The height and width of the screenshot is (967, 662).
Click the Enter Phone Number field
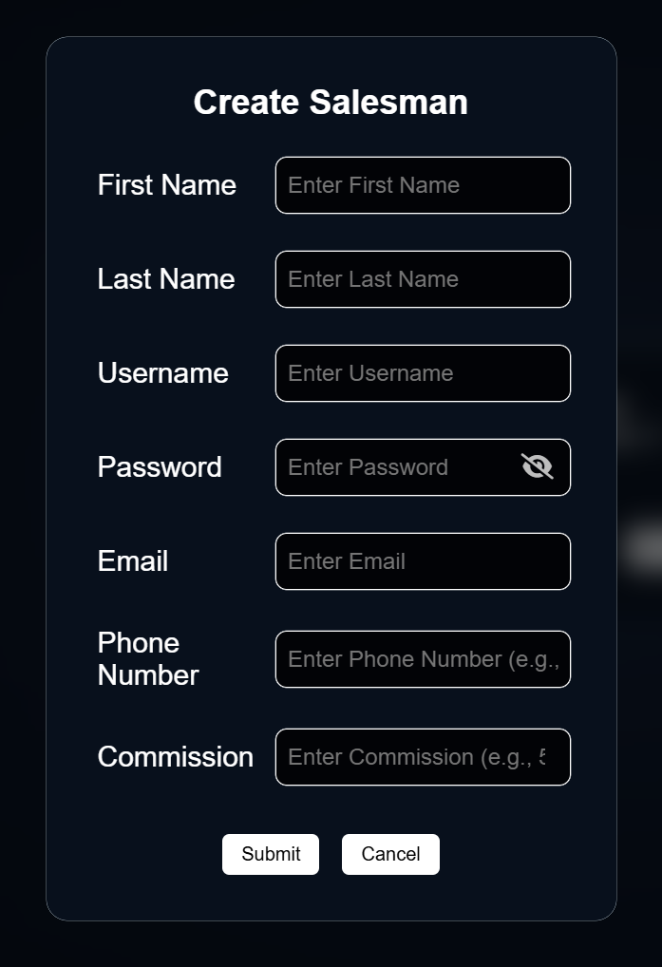(x=423, y=659)
